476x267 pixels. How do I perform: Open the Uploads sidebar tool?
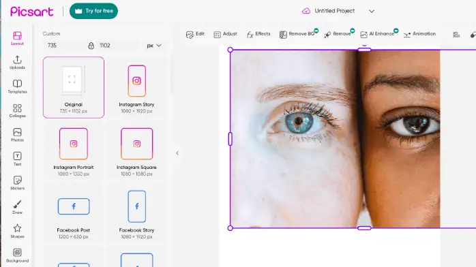click(x=17, y=63)
